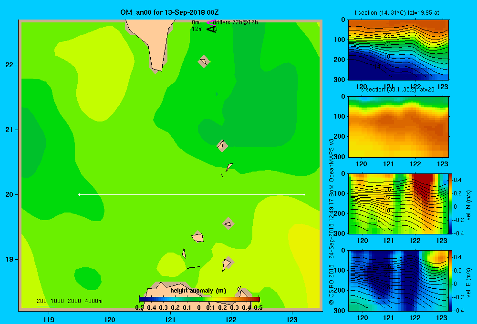The width and height of the screenshot is (477, 324).
Task: Click the height anomaly color bar
Action: (x=199, y=299)
